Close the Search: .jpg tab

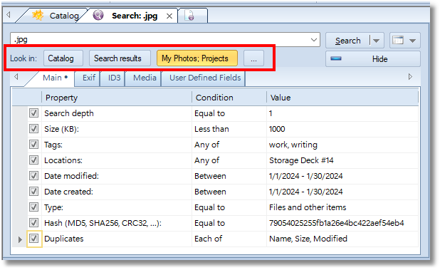[x=169, y=16]
